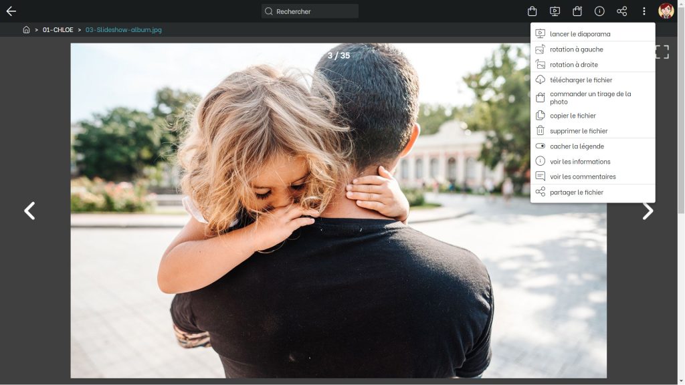Click the share icon in the top toolbar

621,11
